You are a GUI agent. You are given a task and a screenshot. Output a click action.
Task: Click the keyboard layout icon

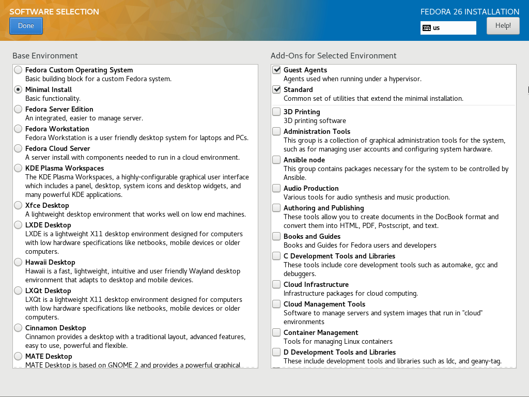[x=427, y=28]
